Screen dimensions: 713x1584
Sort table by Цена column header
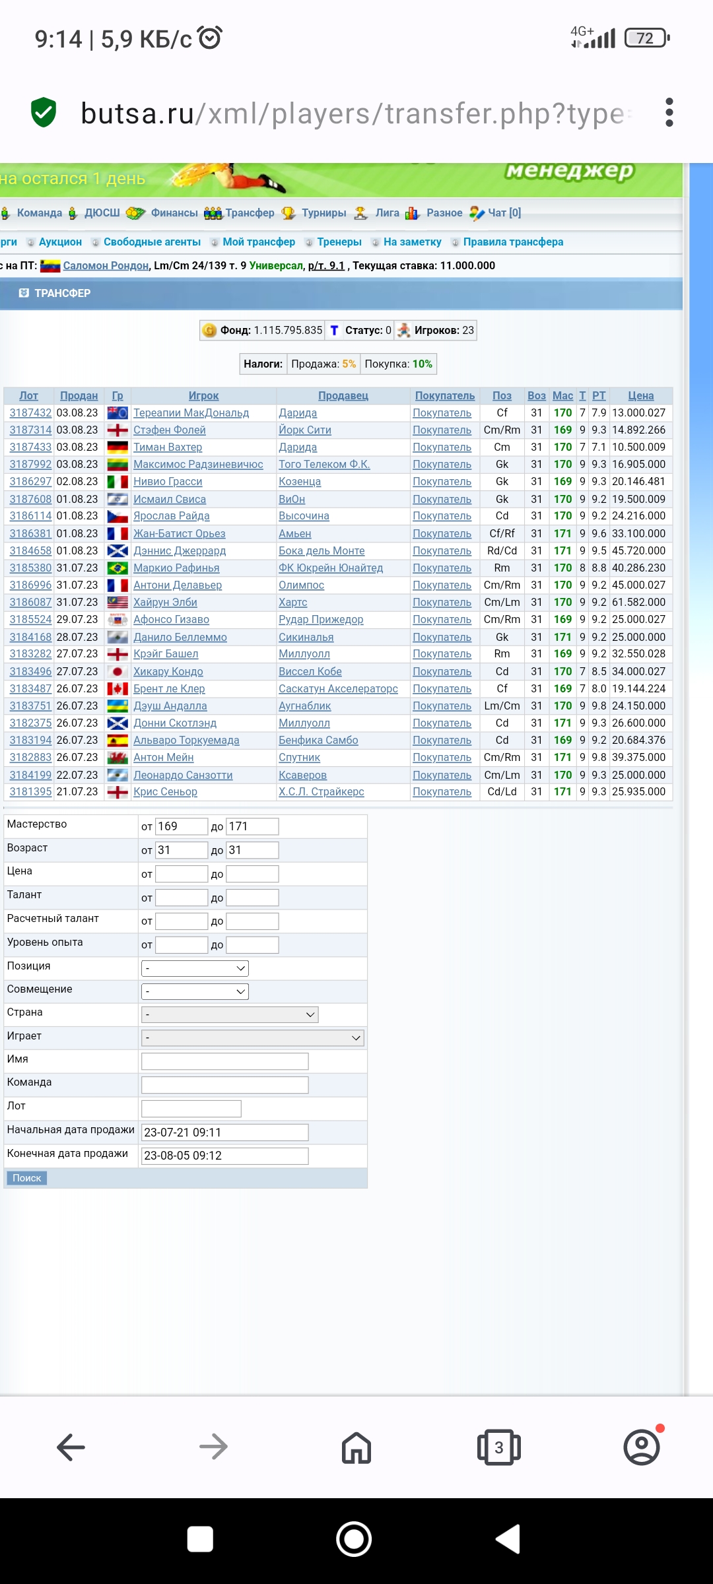(640, 395)
